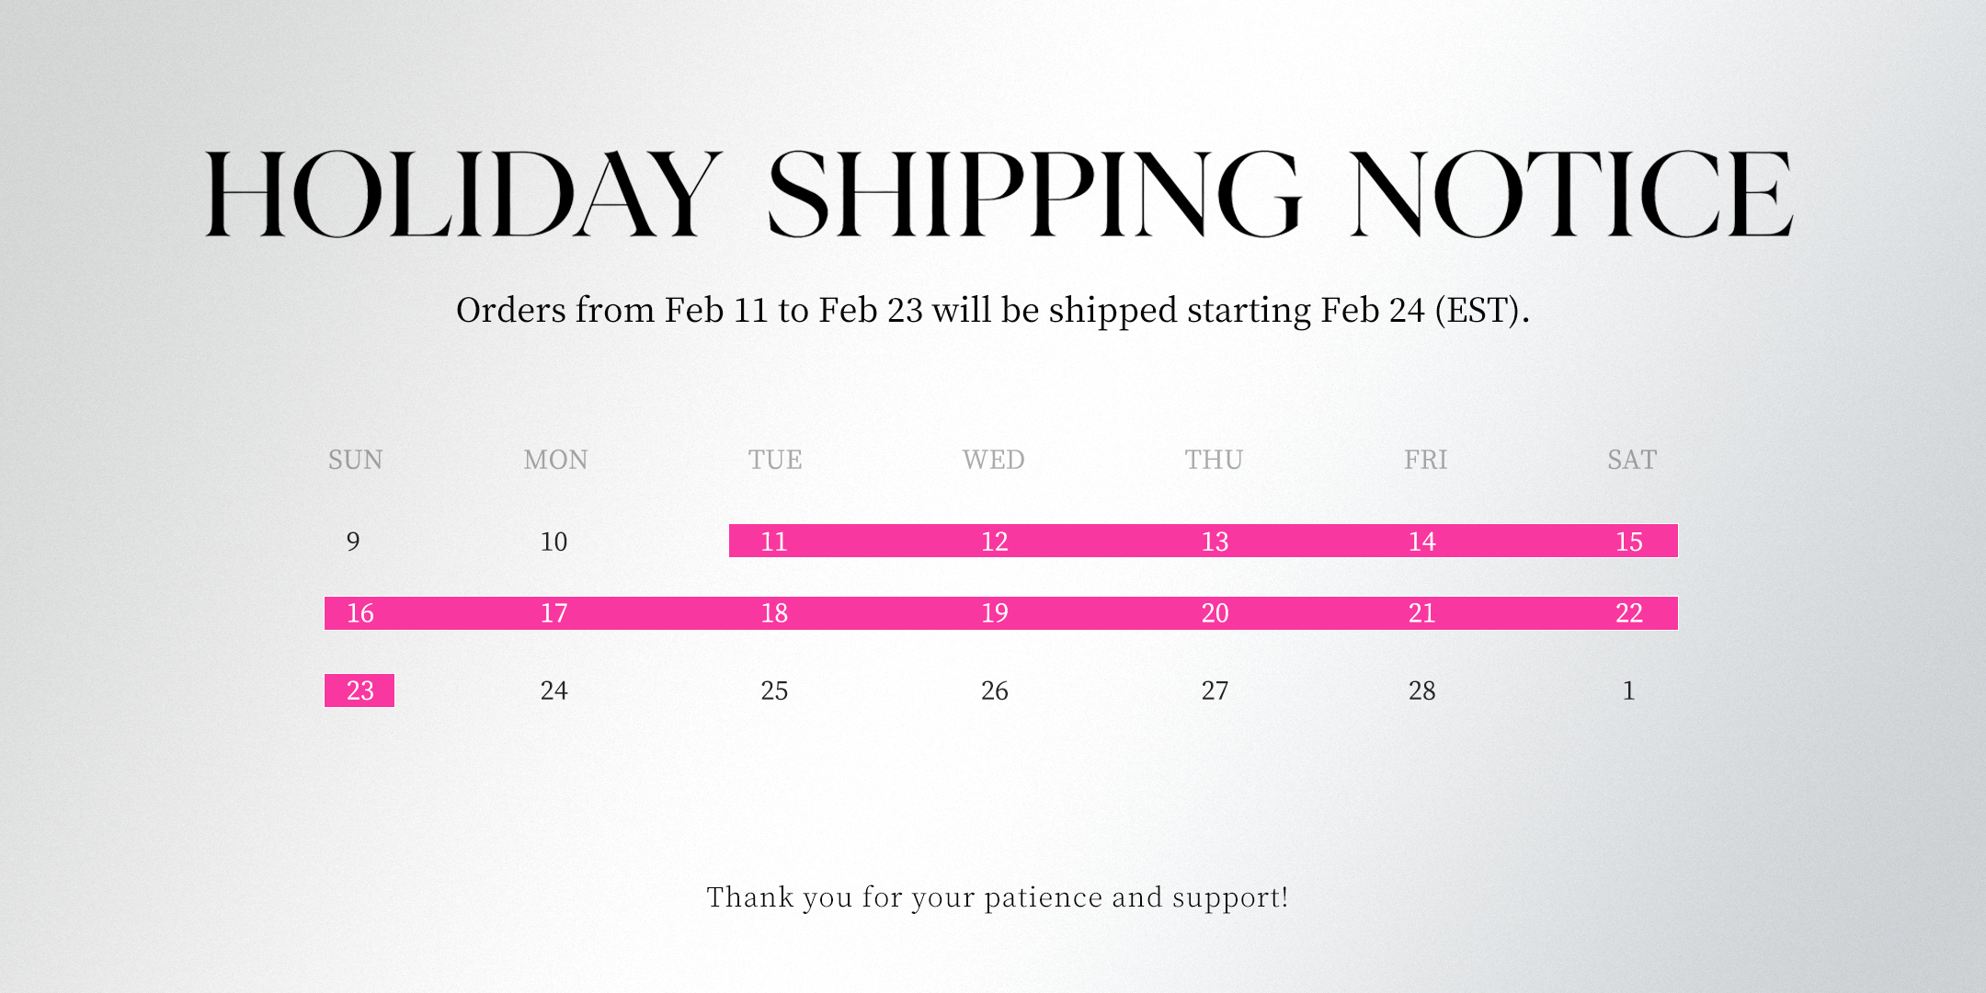Click the thank you message text

click(997, 897)
